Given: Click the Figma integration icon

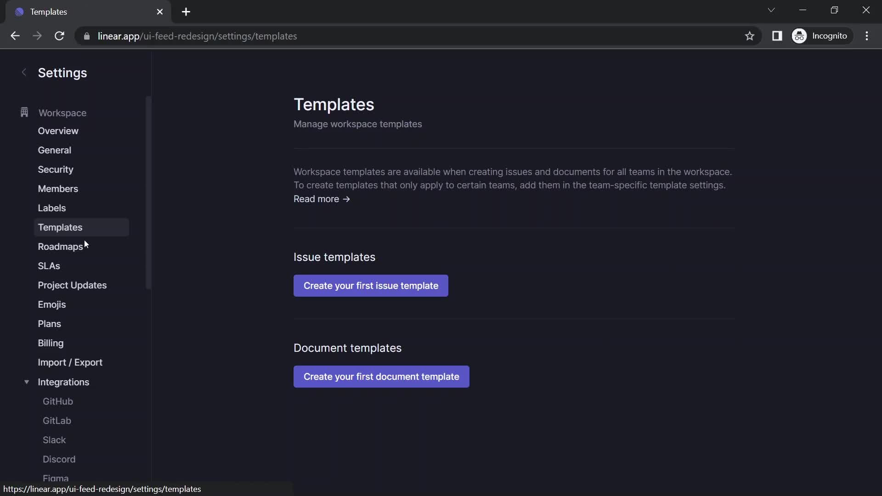Looking at the screenshot, I should 56,478.
